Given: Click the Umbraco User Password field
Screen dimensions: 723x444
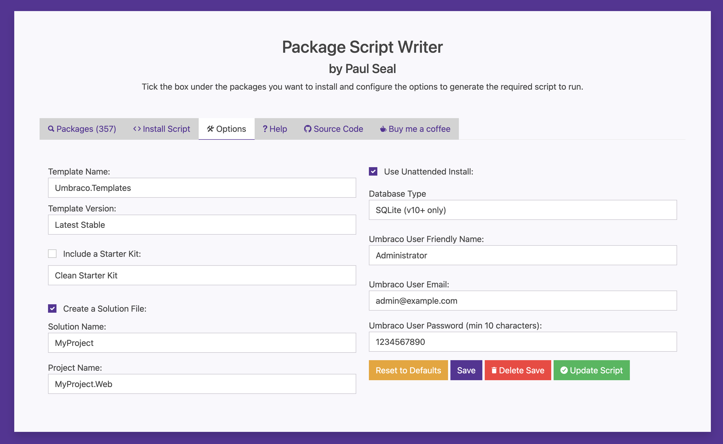Looking at the screenshot, I should pyautogui.click(x=523, y=342).
